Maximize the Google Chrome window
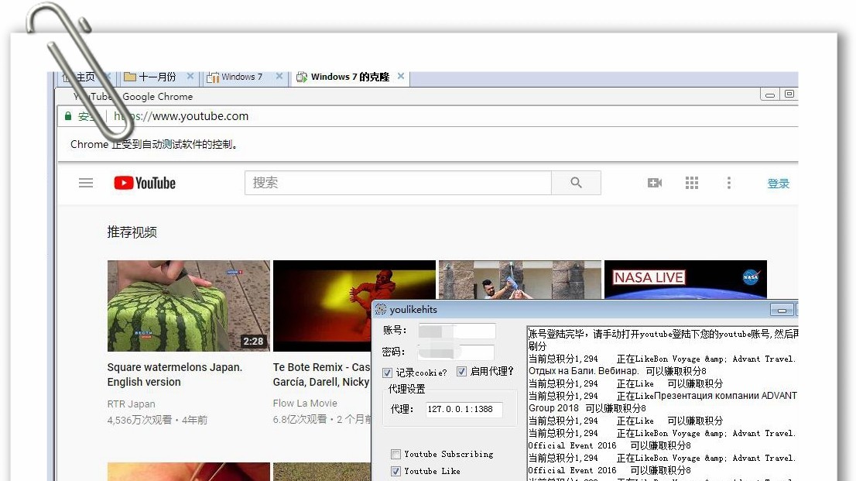 789,94
